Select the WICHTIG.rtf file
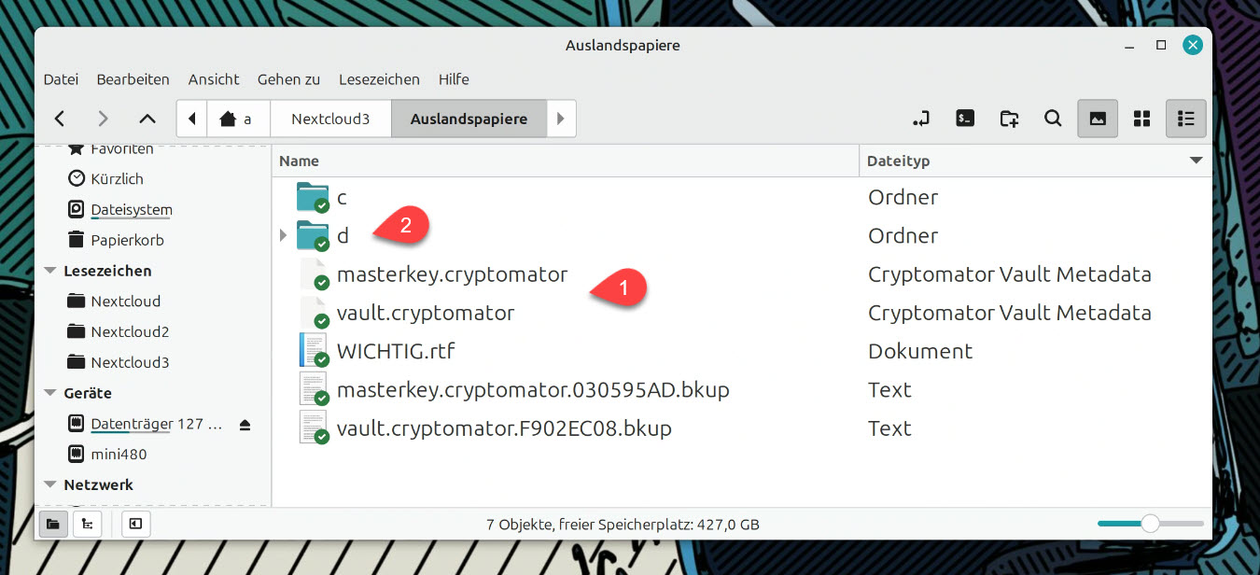 click(x=395, y=351)
